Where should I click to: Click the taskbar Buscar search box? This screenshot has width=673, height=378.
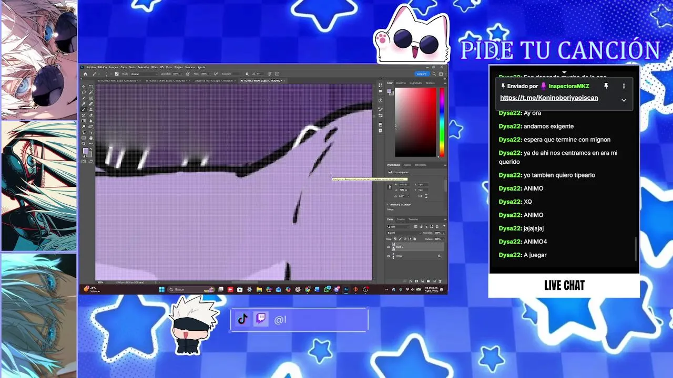click(191, 289)
